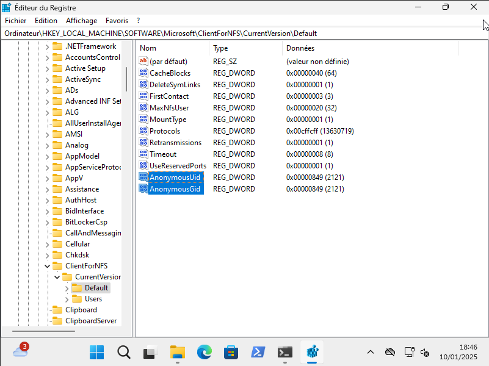
Task: Select the BitLockerCsp tree key
Action: 87,222
